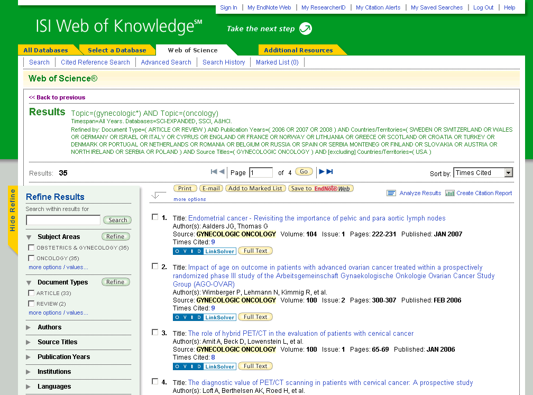This screenshot has height=395, width=533.
Task: Click the Log Out link
Action: click(x=483, y=7)
